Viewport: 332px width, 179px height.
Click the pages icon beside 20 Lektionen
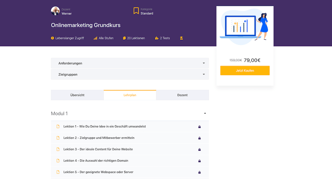coord(124,38)
